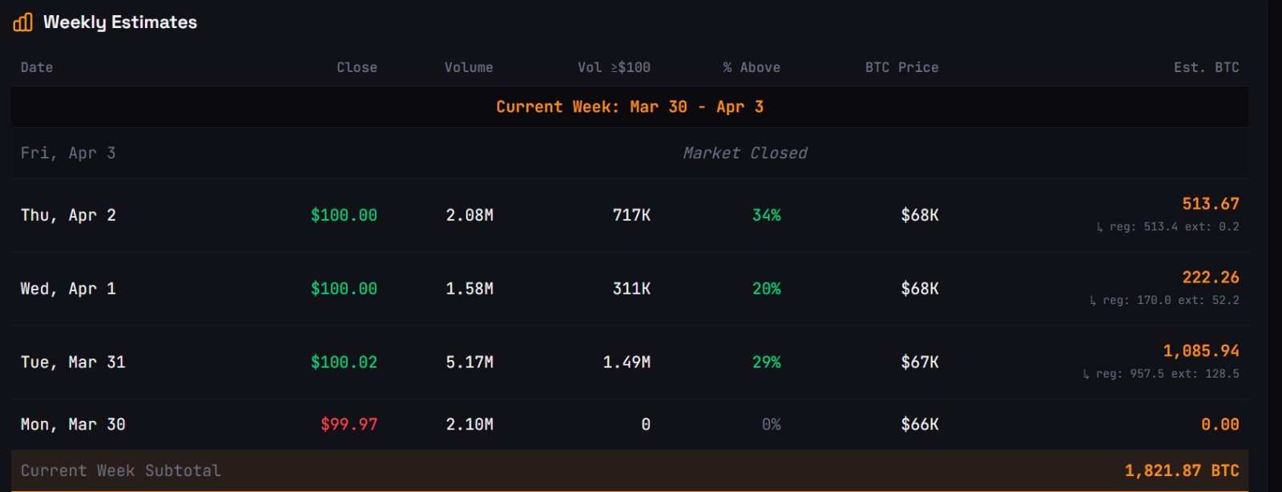Sort by the Close column header
This screenshot has height=492, width=1282.
click(357, 68)
